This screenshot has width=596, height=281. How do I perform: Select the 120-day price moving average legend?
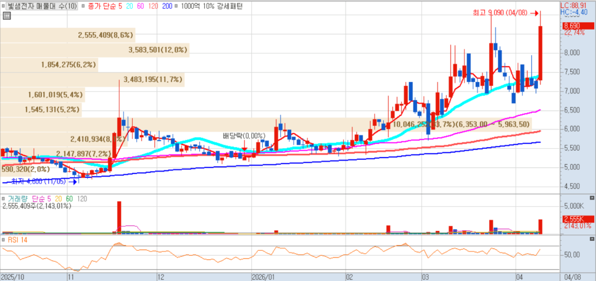point(152,6)
